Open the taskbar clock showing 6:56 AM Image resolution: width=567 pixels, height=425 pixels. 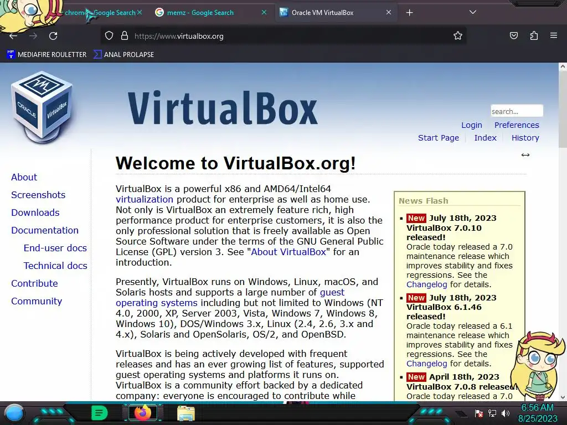click(x=538, y=413)
